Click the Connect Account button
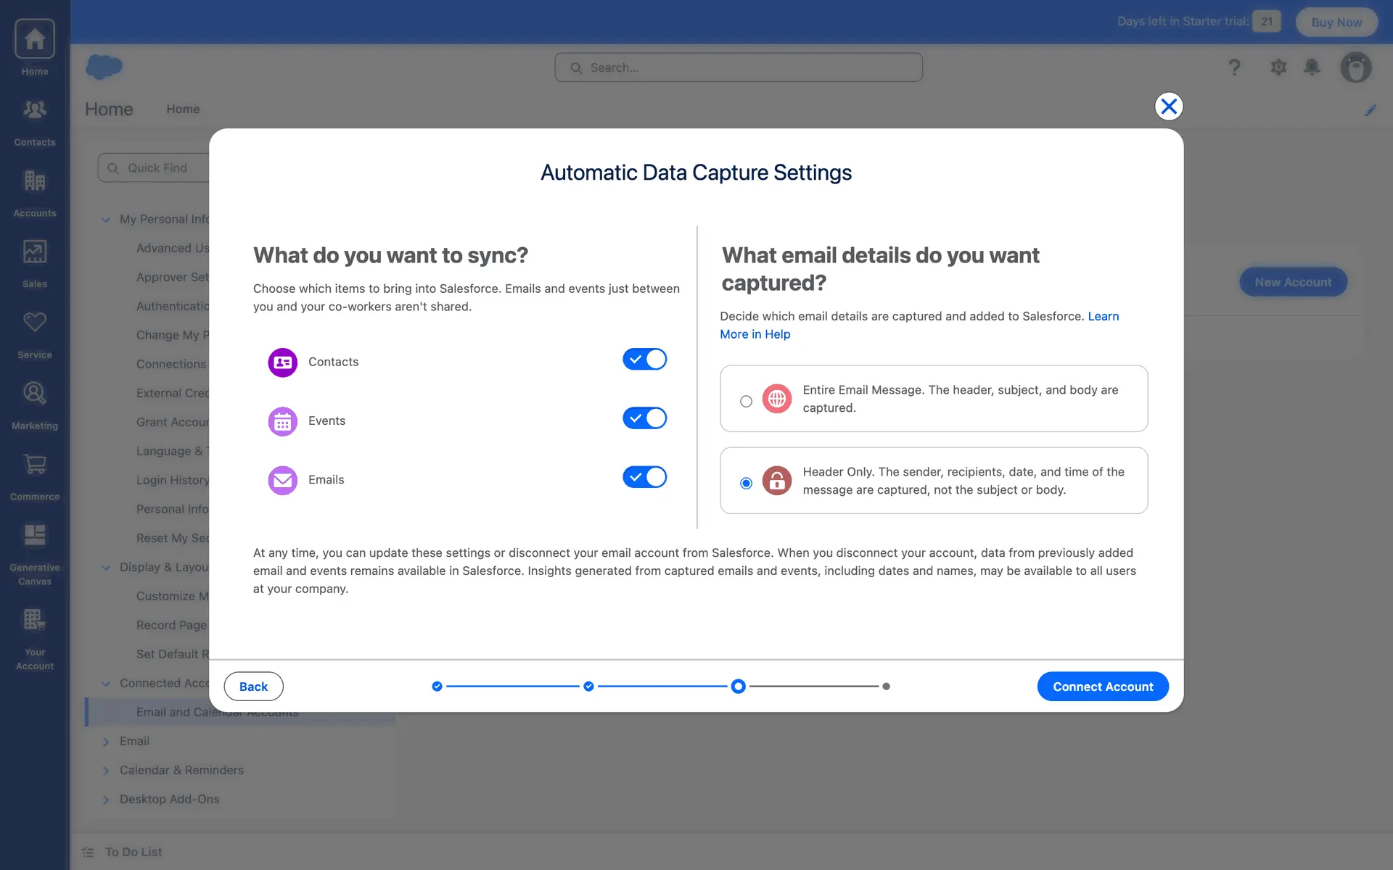 click(x=1102, y=687)
